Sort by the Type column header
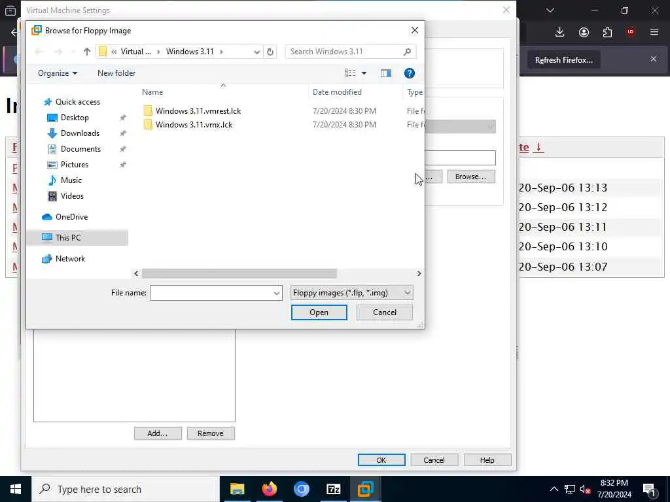 (414, 92)
